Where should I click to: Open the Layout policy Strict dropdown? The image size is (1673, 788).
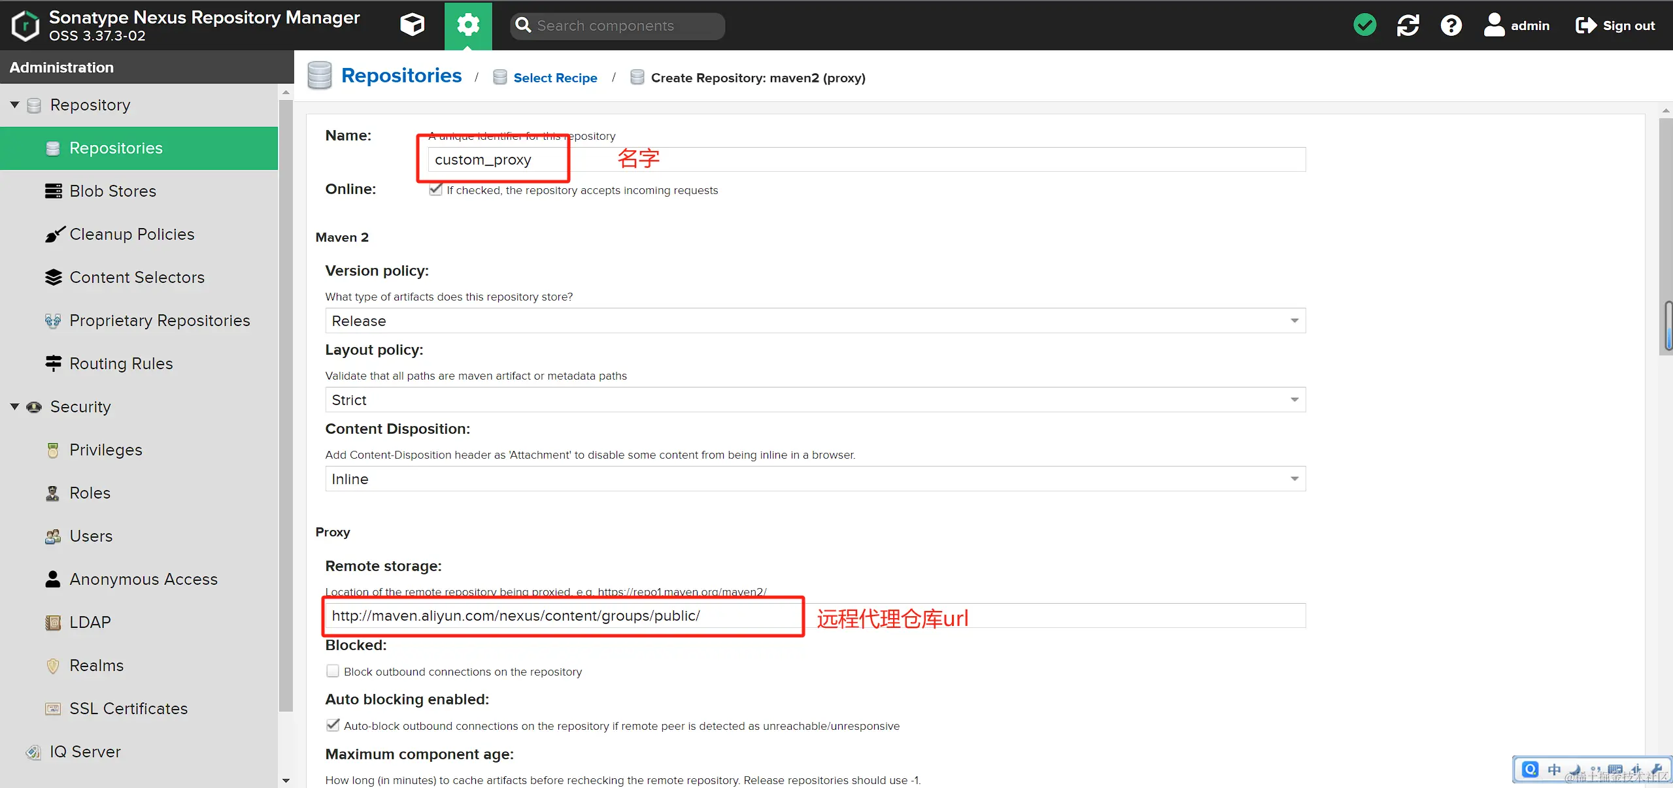pyautogui.click(x=815, y=400)
